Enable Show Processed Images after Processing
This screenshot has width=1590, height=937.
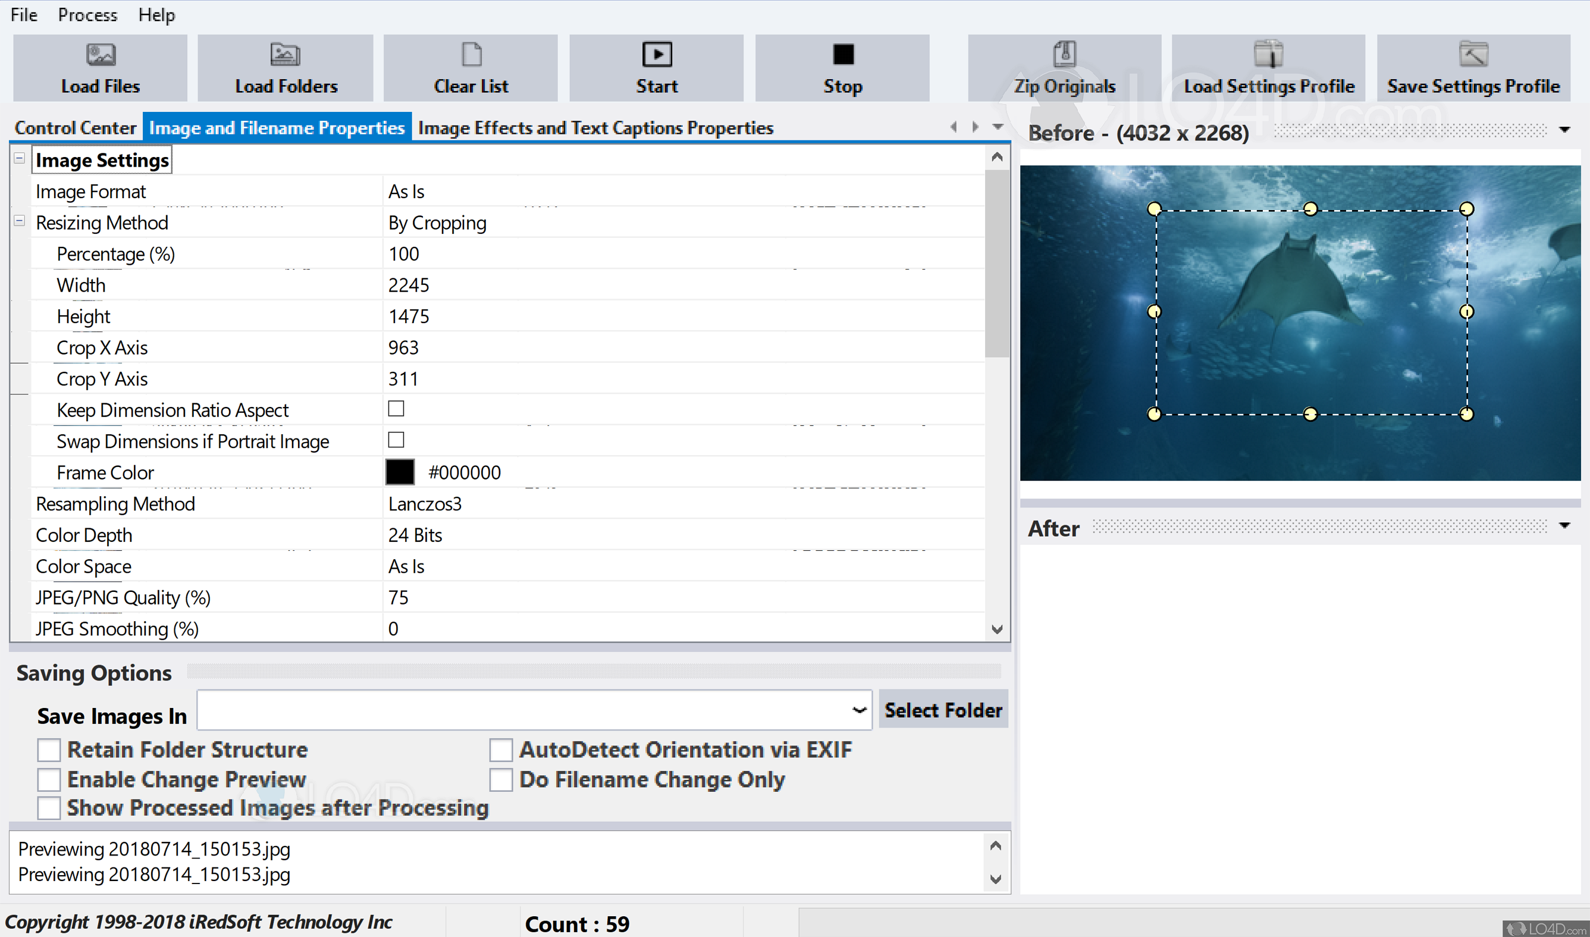[49, 807]
